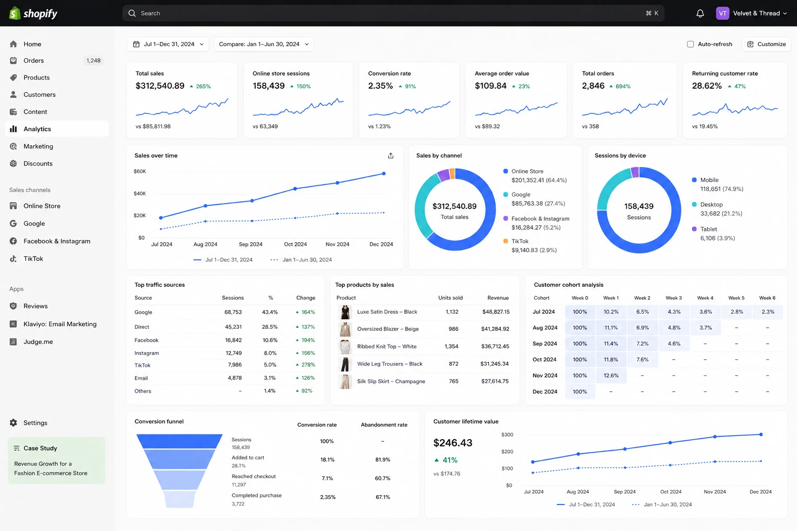
Task: Click the Google channel icon
Action: (13, 223)
